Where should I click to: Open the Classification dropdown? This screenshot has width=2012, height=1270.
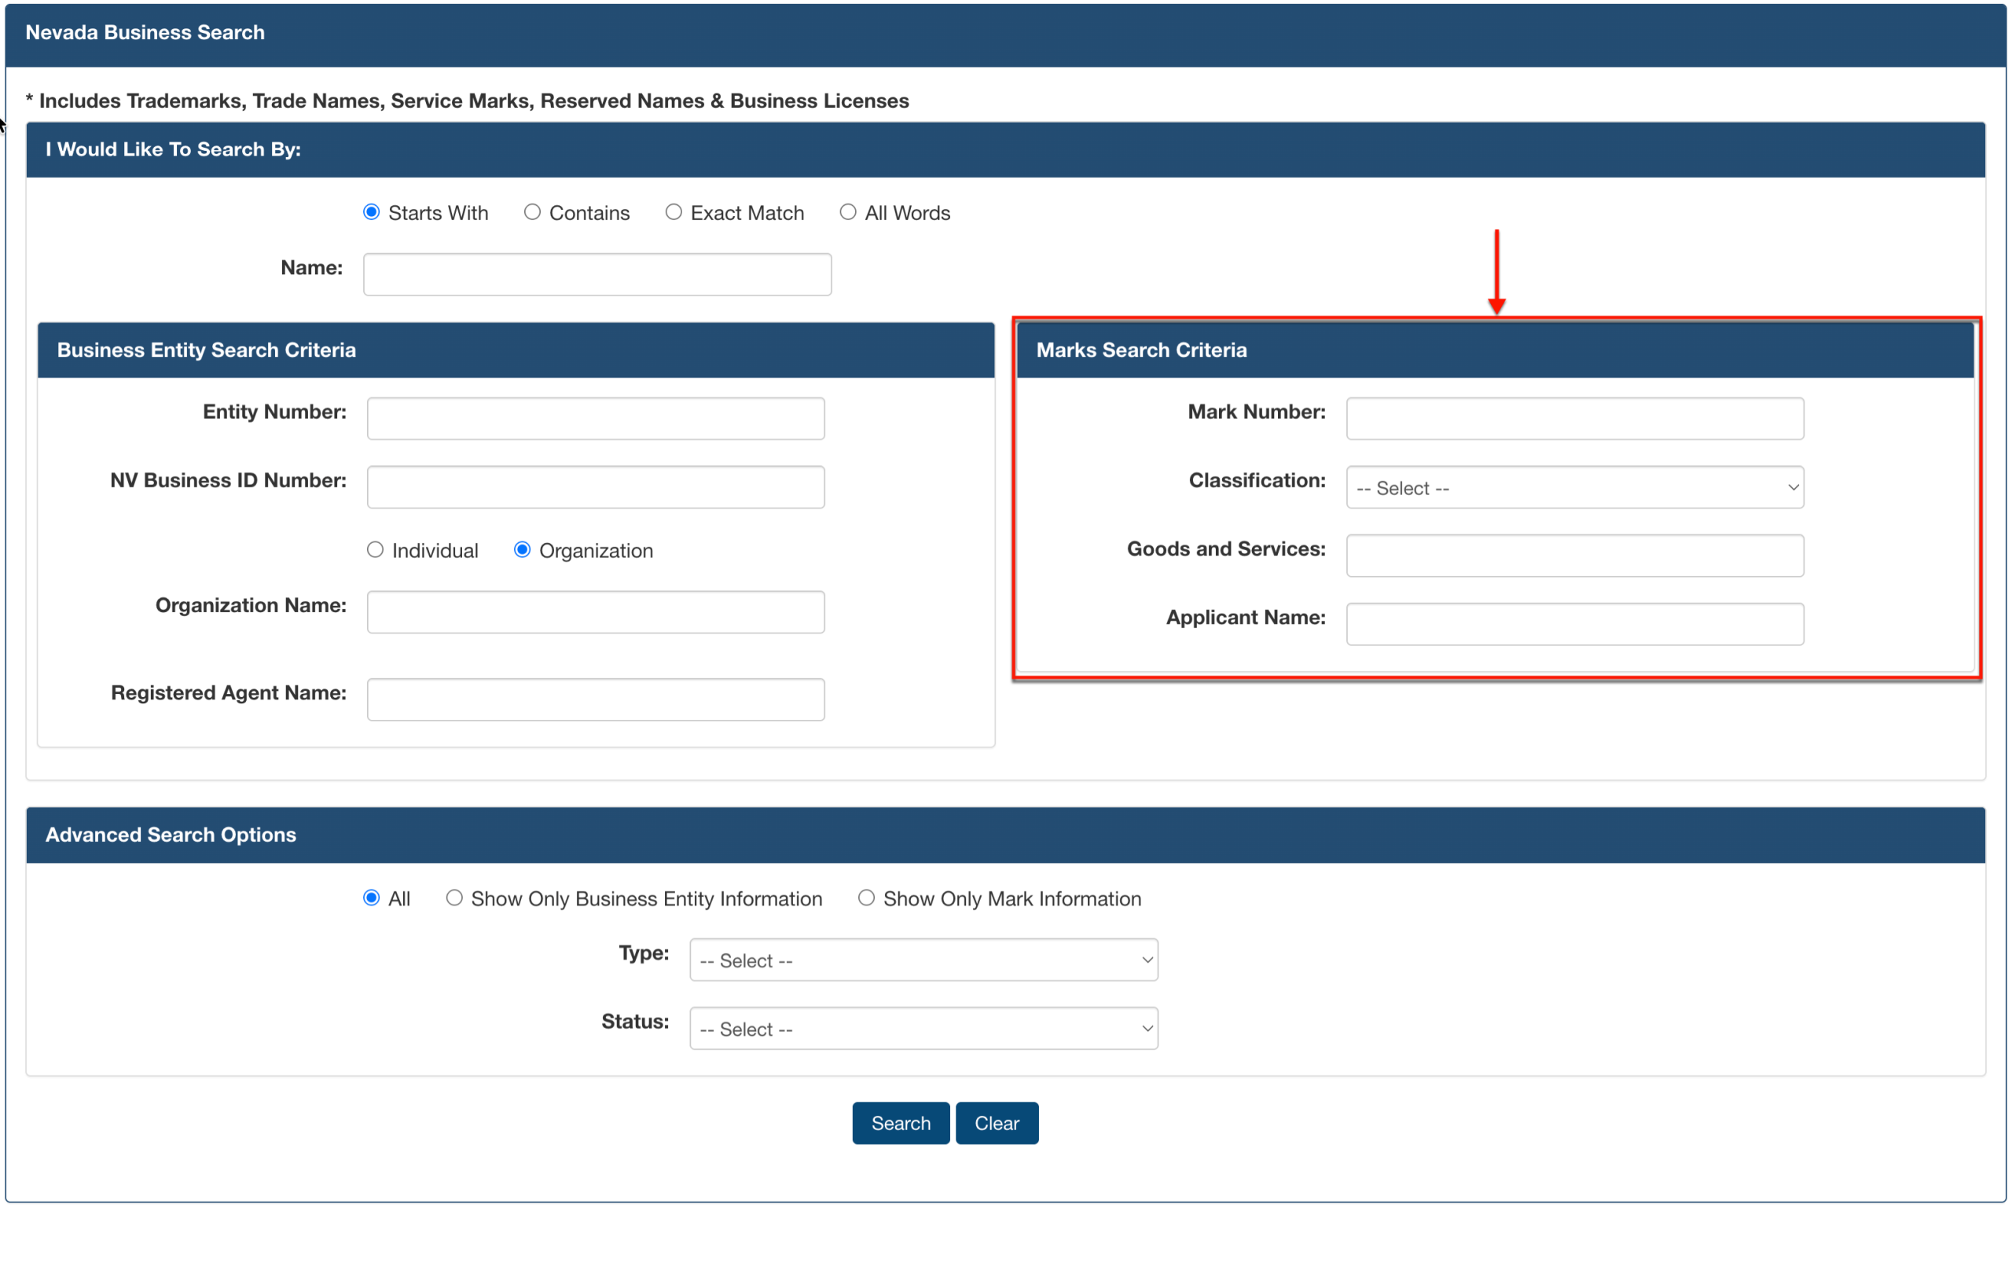pos(1575,488)
